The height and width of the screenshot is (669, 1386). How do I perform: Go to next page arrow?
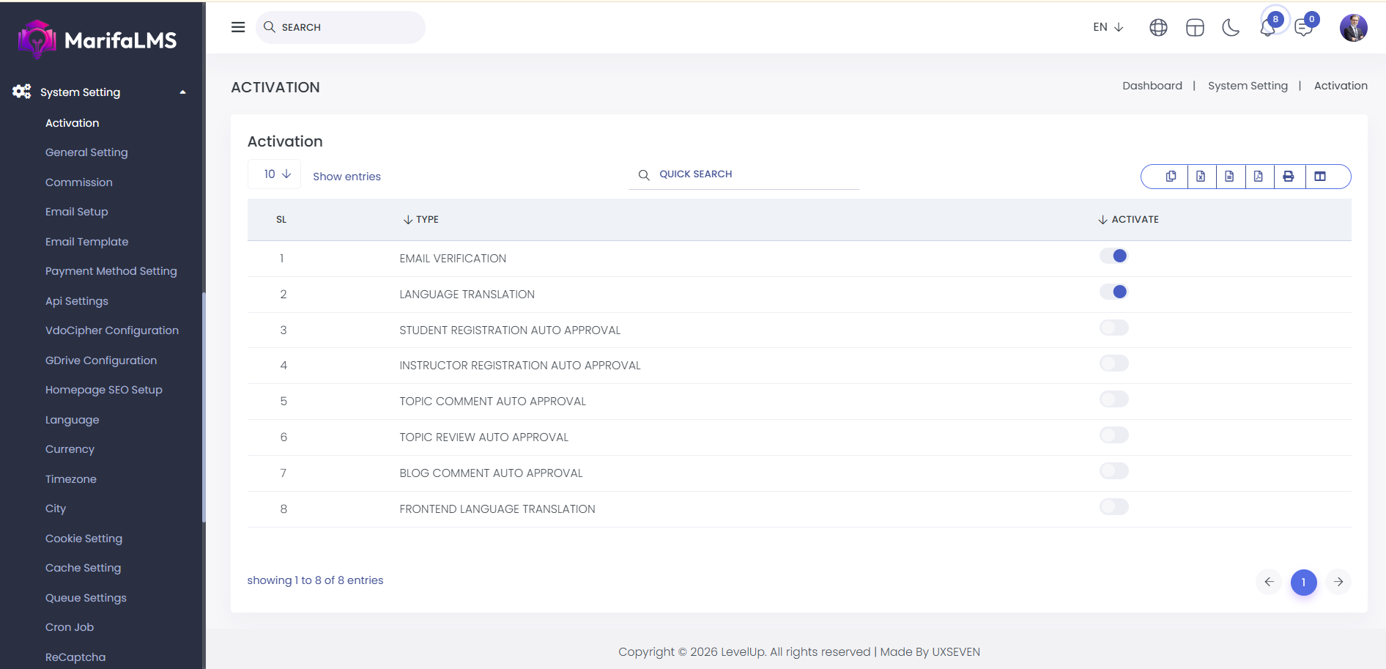click(x=1338, y=582)
